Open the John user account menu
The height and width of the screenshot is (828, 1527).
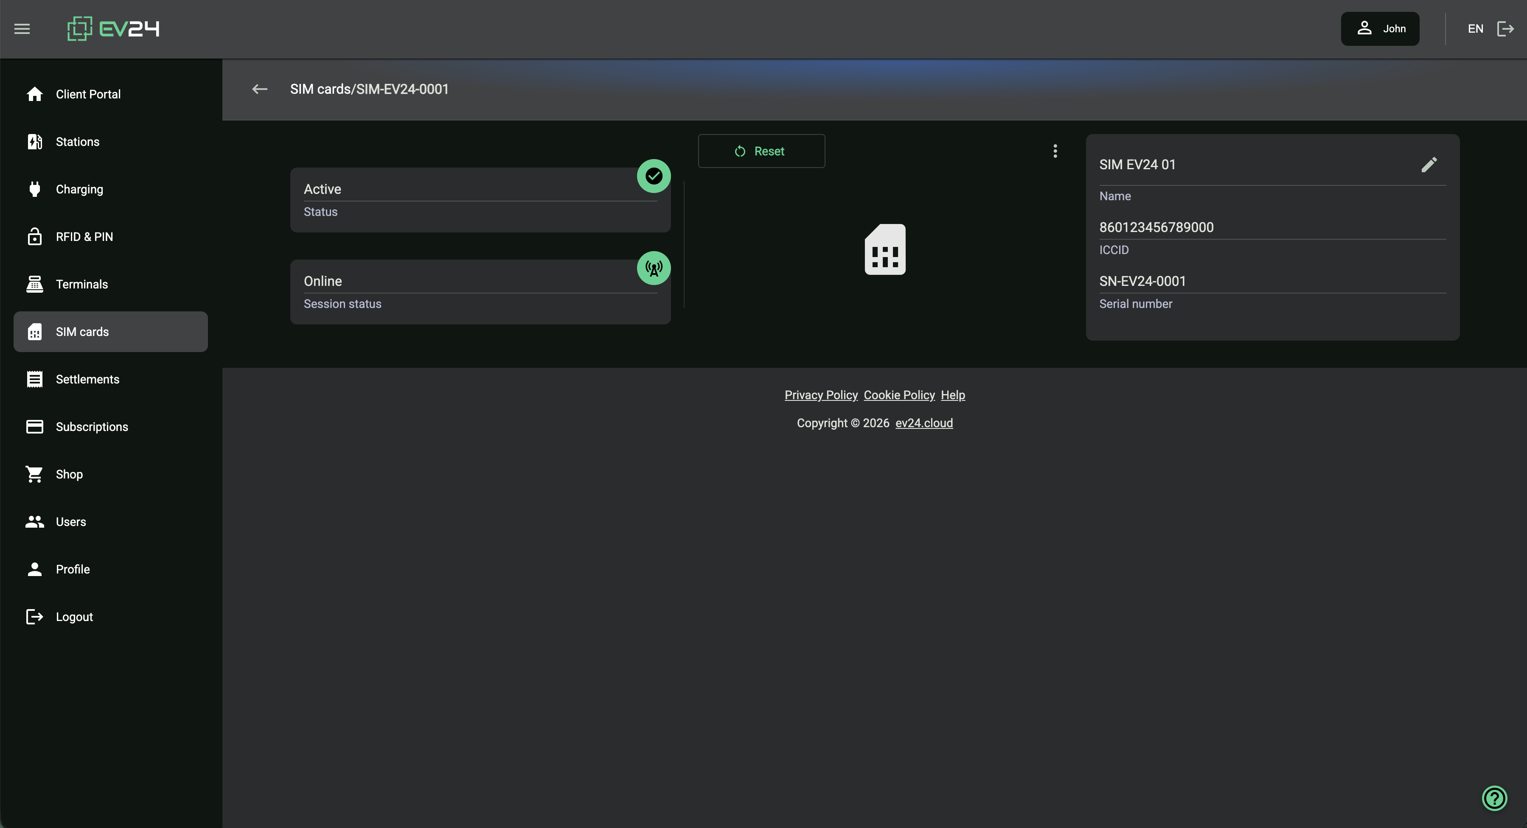[1380, 28]
